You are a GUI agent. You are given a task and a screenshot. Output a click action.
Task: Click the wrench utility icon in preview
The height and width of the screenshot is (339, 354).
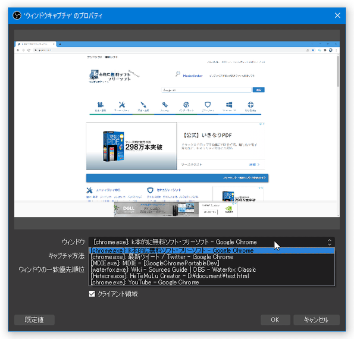click(x=122, y=105)
